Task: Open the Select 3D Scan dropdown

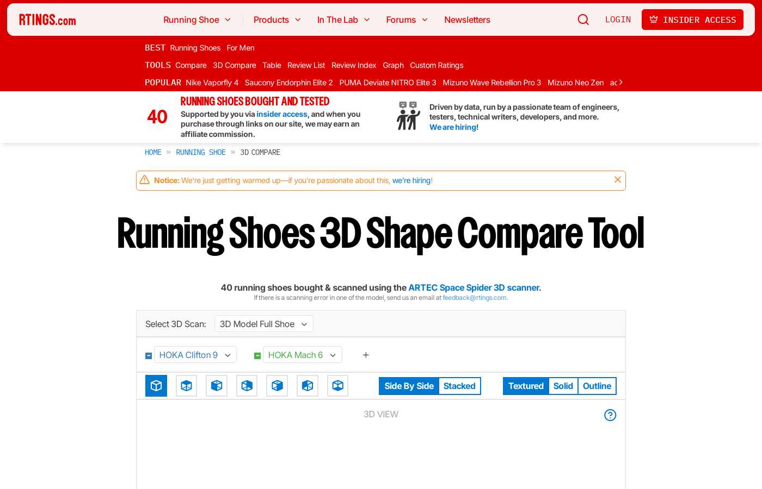Action: [x=263, y=323]
